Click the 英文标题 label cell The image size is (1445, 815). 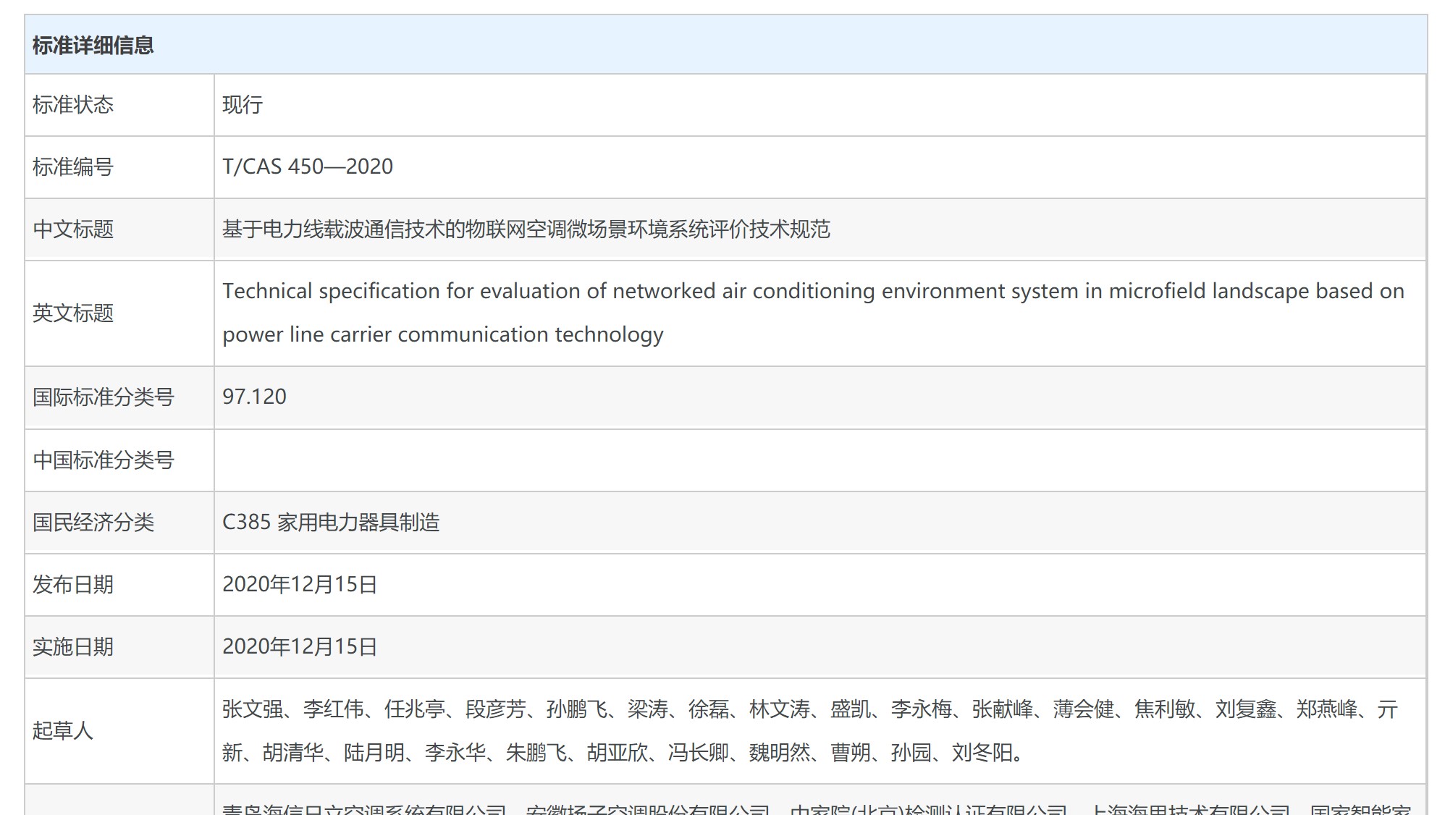tap(73, 313)
